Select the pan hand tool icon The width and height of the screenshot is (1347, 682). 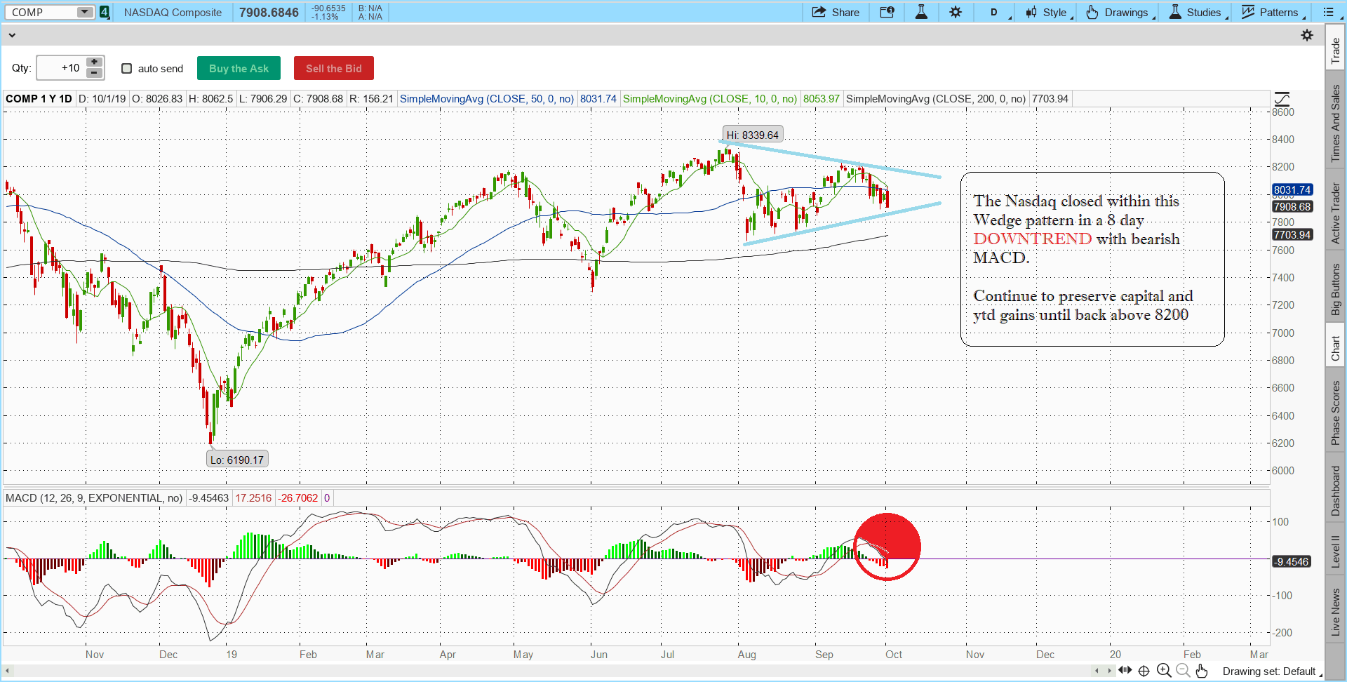(x=1202, y=671)
